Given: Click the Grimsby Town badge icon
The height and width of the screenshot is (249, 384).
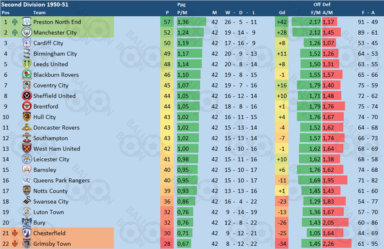Looking at the screenshot, I should 27,243.
